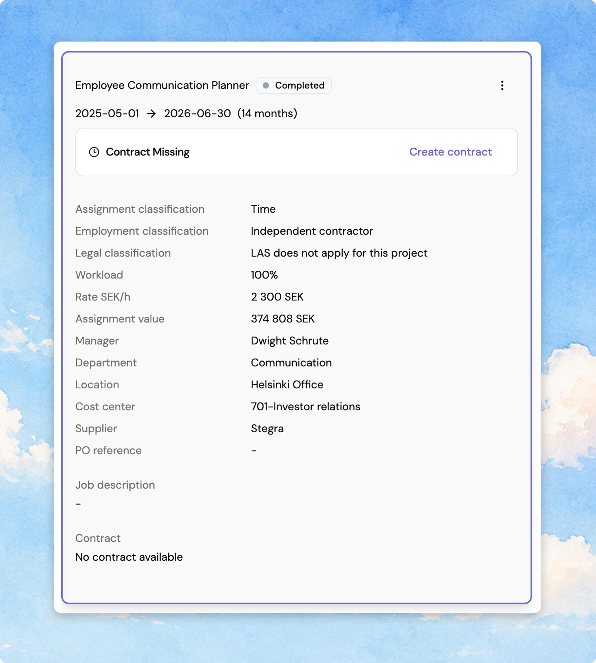Click the Supplier label
This screenshot has height=663, width=596.
(x=96, y=428)
